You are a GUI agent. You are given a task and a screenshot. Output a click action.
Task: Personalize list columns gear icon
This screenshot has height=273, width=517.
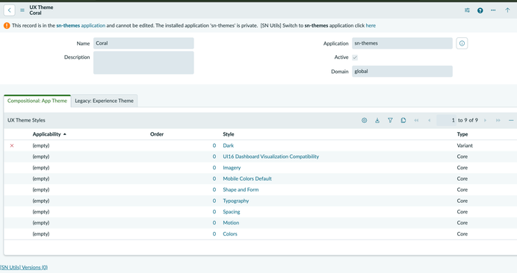click(365, 120)
